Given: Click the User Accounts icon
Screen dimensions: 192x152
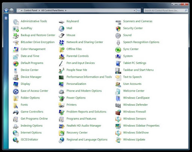Looking at the screenshot, I should point(118,84).
